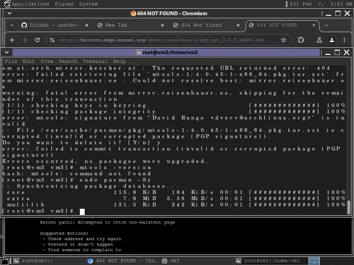
Task: Reload the 404 page
Action: [x=37, y=40]
